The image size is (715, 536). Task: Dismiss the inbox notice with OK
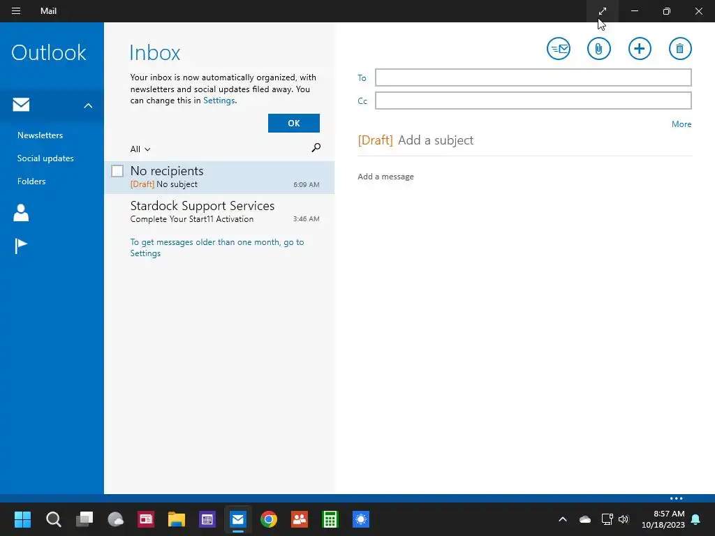click(x=294, y=123)
